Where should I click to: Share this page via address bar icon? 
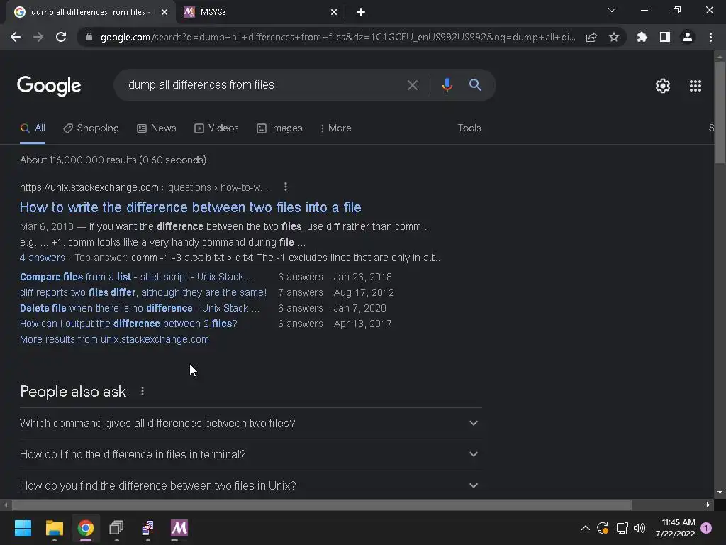coord(591,37)
